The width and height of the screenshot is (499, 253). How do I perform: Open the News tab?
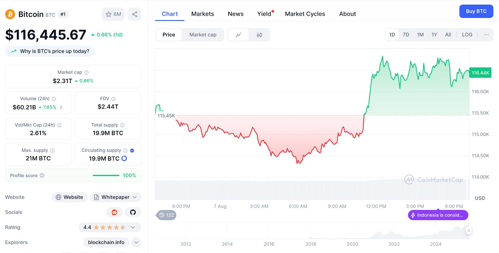click(235, 14)
